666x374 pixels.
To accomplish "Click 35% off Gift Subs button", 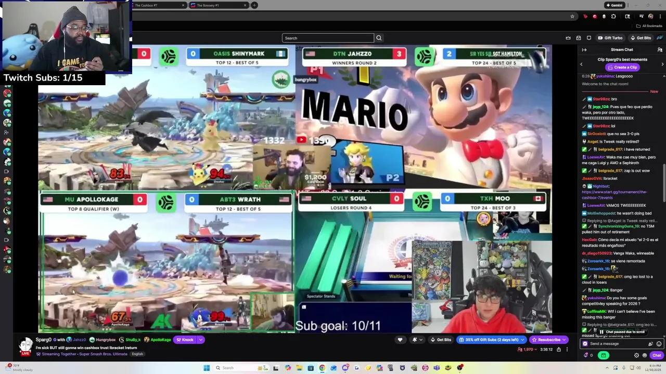I will point(492,340).
